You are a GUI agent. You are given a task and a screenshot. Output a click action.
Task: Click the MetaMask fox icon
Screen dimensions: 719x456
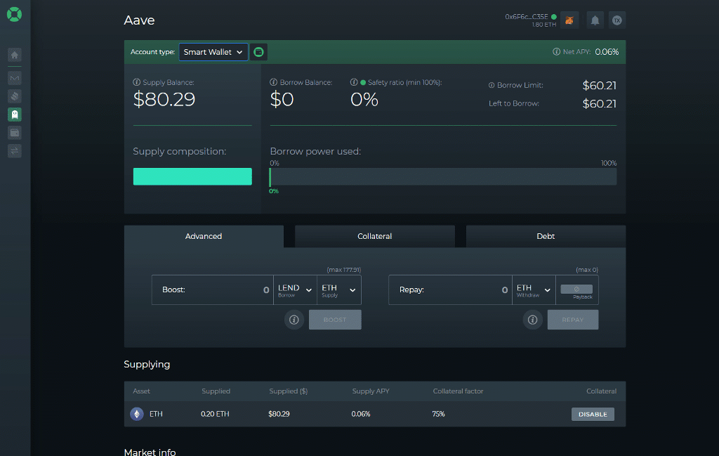pos(569,20)
